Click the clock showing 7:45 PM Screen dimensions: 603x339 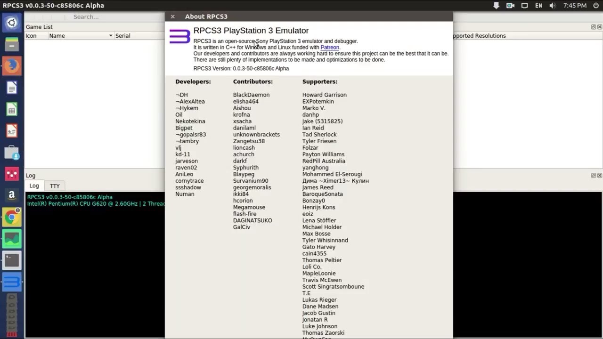[x=575, y=6]
